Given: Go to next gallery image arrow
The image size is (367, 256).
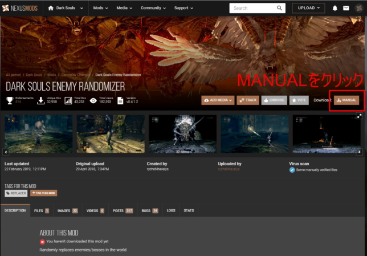Looking at the screenshot, I should point(359,152).
